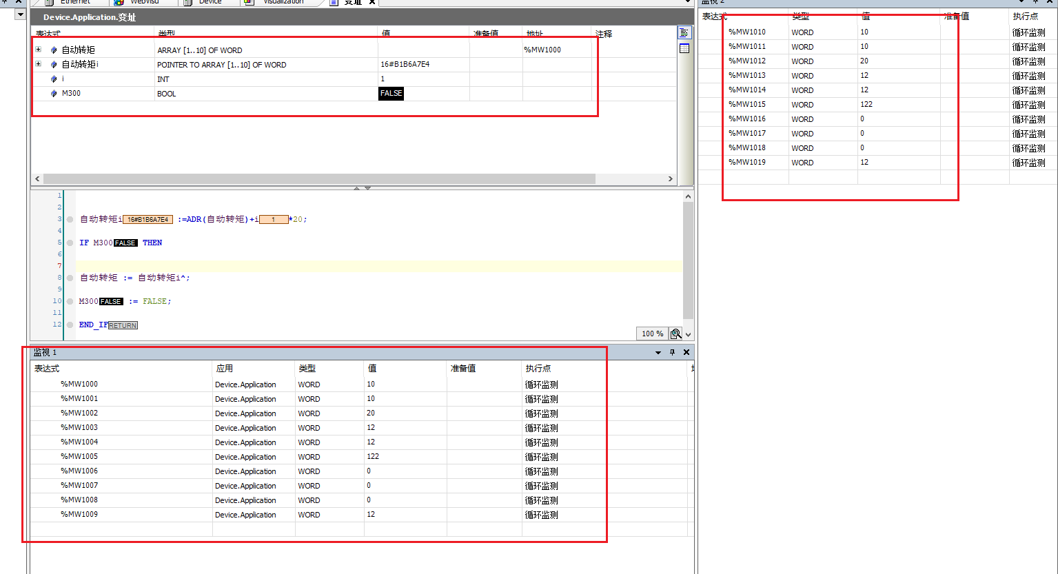
Task: Switch declaration editor to tabular view
Action: click(x=684, y=48)
